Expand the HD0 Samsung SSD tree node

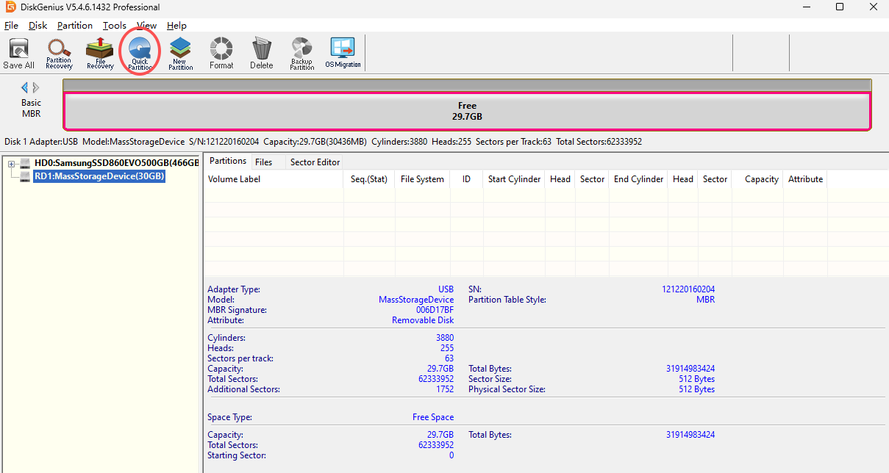click(x=12, y=163)
